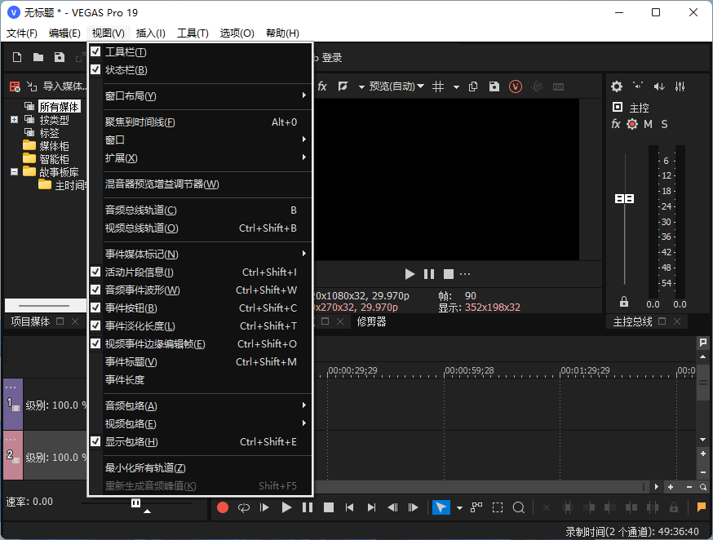
Task: Toggle the preview overlay grid icon
Action: click(x=438, y=86)
